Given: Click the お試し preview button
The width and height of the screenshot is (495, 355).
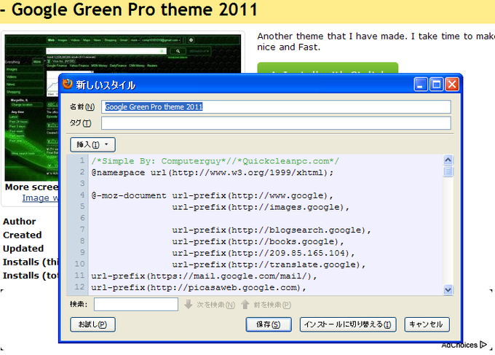Looking at the screenshot, I should 92,324.
